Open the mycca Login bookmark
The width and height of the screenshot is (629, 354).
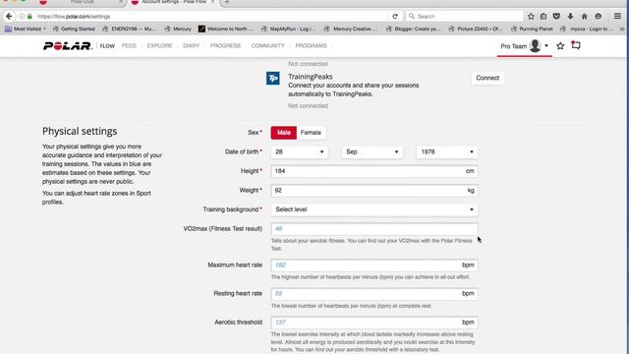pyautogui.click(x=588, y=29)
